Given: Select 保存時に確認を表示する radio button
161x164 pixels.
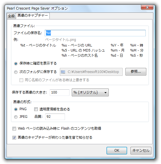Looking at the screenshot, I should point(16,64).
